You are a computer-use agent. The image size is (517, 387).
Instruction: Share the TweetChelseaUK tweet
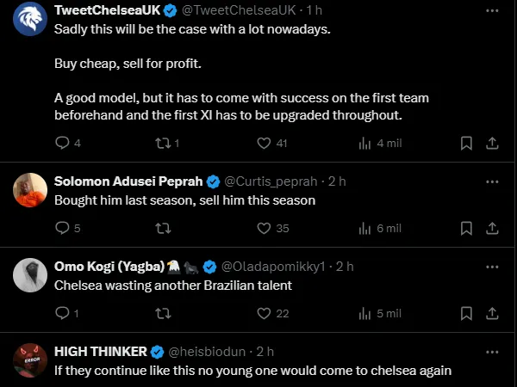pos(492,144)
